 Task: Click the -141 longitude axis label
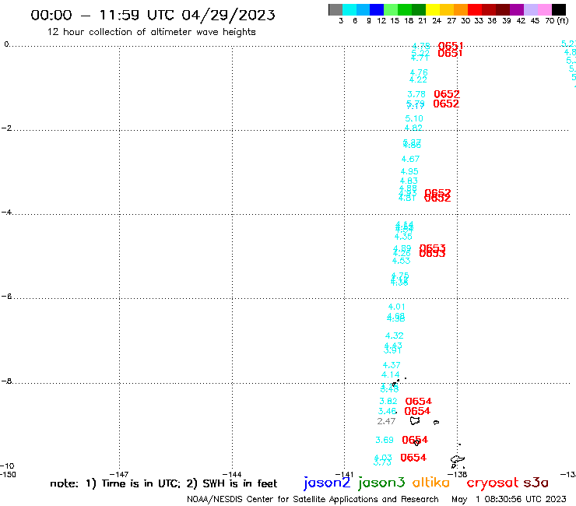(x=344, y=474)
